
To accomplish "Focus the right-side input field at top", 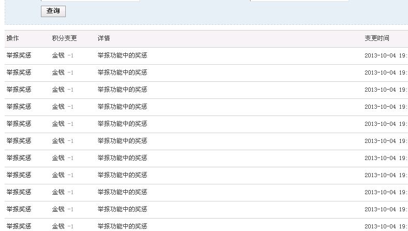I will (299, 1).
